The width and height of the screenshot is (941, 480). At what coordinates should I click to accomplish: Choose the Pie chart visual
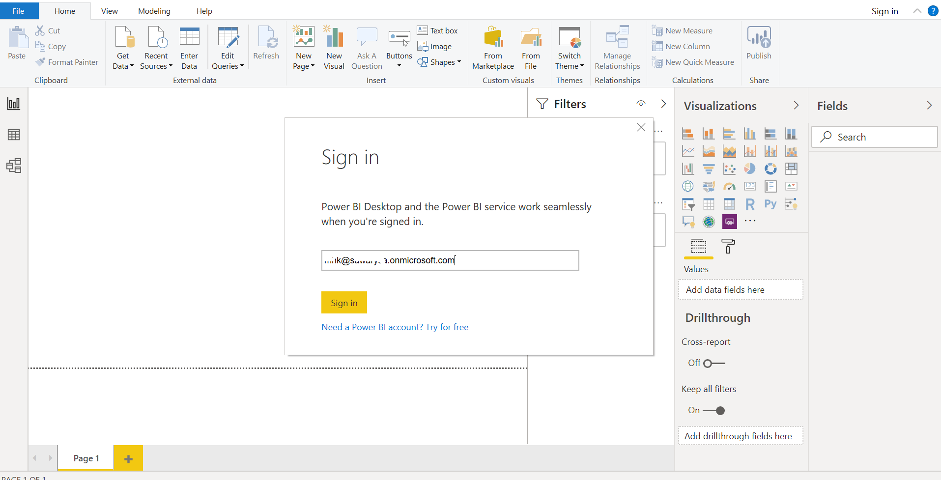tap(750, 169)
